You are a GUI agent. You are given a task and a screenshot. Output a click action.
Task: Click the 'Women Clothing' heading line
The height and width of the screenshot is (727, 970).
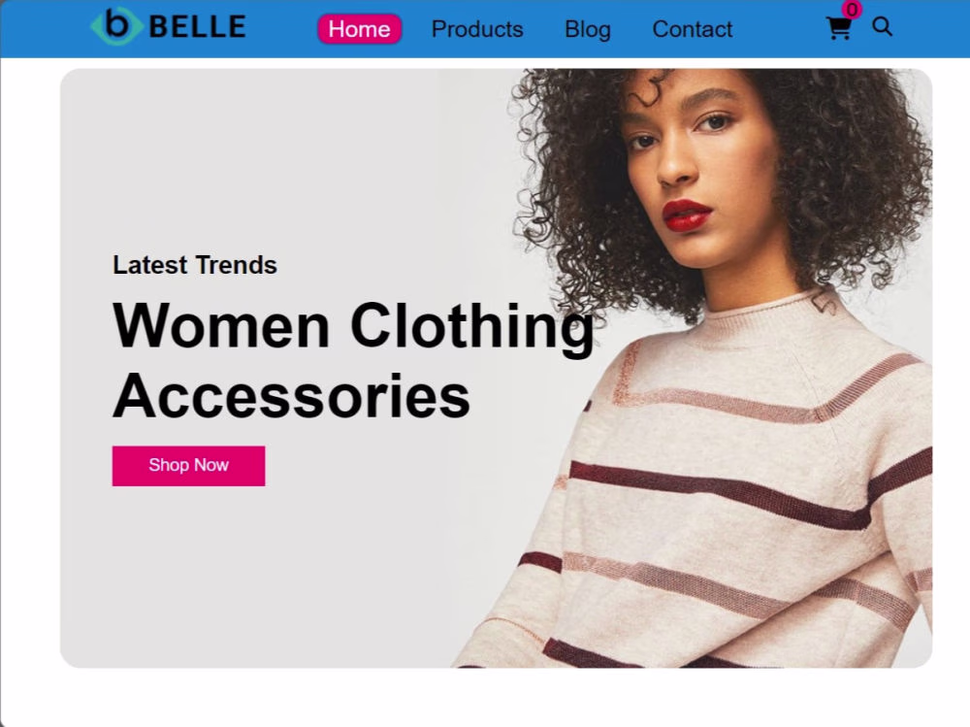353,327
